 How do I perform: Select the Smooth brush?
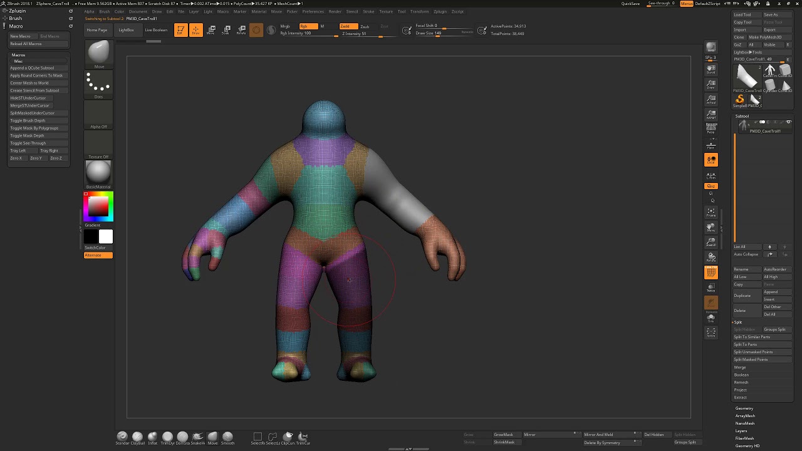[x=227, y=438]
